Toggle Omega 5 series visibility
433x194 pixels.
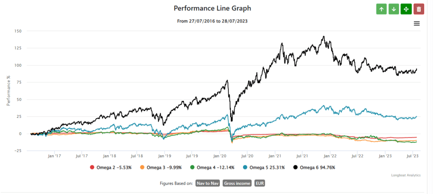click(x=266, y=167)
